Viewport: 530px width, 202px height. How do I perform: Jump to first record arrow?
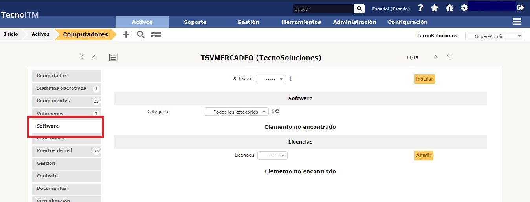[81, 58]
